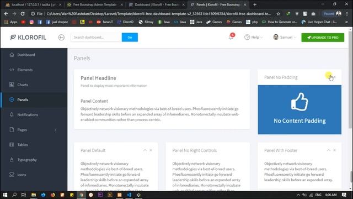This screenshot has height=199, width=353.
Task: Expand the Pages submenu chevron
Action: [x=55, y=130]
